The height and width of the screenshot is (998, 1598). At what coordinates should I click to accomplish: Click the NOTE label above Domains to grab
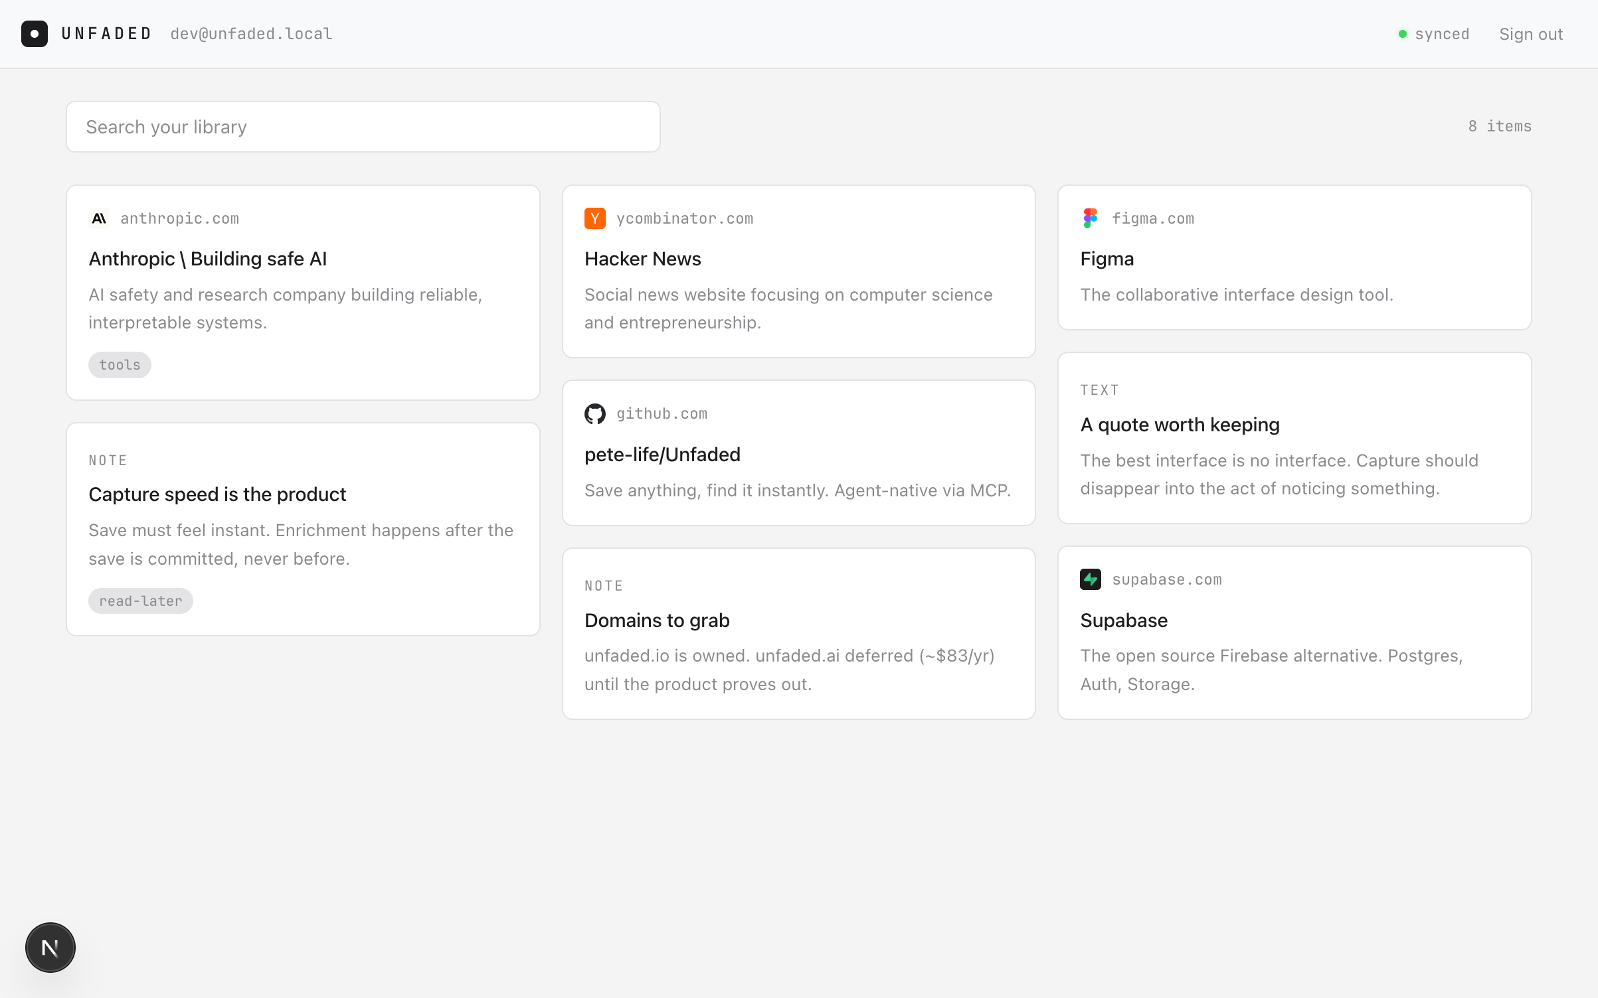click(x=604, y=586)
